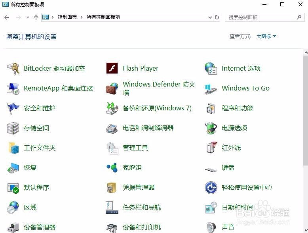Open the BitLocker drive encryption icon
The height and width of the screenshot is (233, 308).
coord(13,68)
